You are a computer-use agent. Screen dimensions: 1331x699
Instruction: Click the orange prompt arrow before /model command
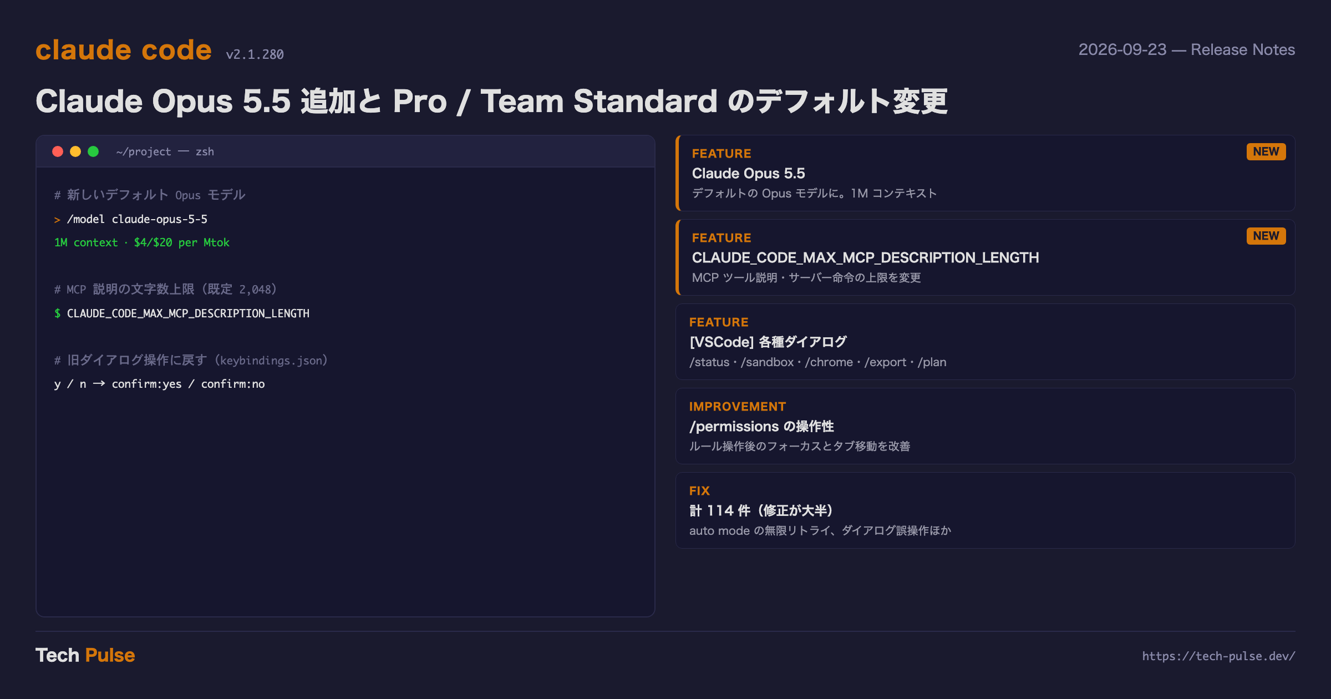[57, 220]
